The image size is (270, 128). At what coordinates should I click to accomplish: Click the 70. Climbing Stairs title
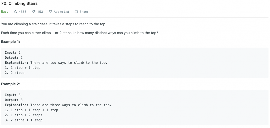pos(19,3)
